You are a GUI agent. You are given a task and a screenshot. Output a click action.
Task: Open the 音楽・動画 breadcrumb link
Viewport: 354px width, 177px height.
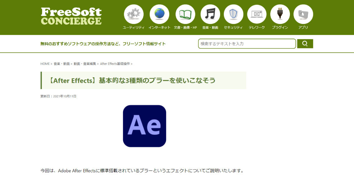click(62, 64)
